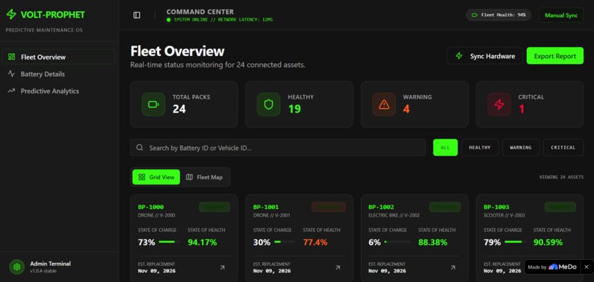
Task: Close the Made by MeDo badge
Action: coord(587,267)
